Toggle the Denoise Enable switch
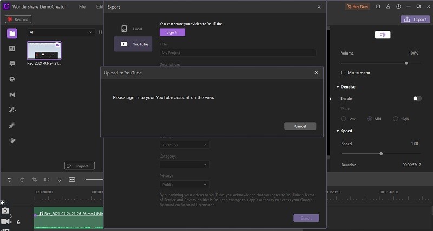Viewport: 433px width, 231px height. click(417, 99)
